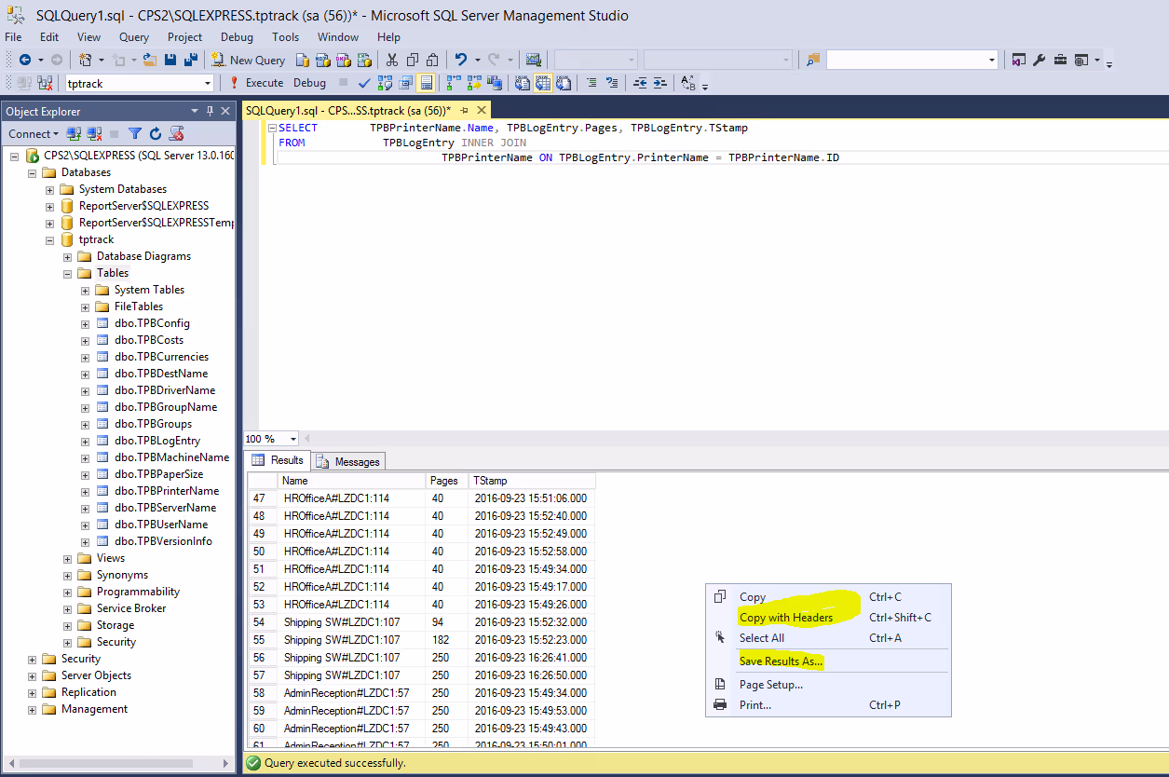Open the Query menu
1169x777 pixels.
134,37
